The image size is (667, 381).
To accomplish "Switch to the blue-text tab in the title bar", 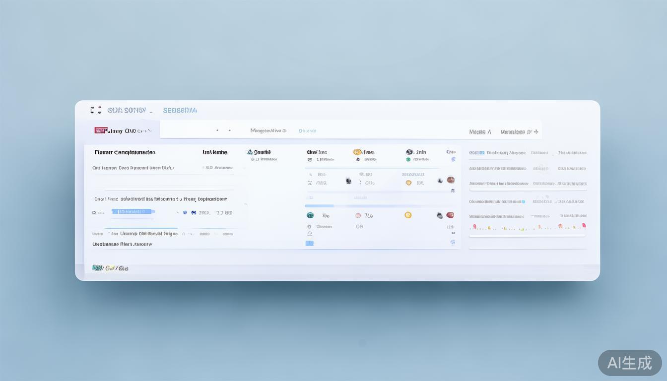I will tap(180, 110).
